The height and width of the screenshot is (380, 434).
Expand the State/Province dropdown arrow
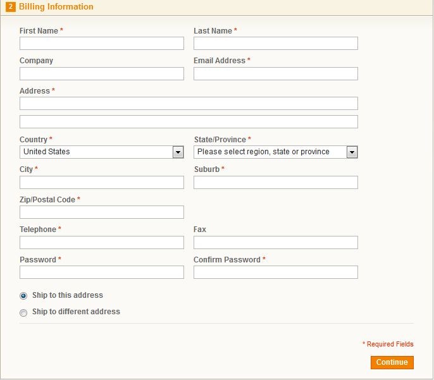352,152
